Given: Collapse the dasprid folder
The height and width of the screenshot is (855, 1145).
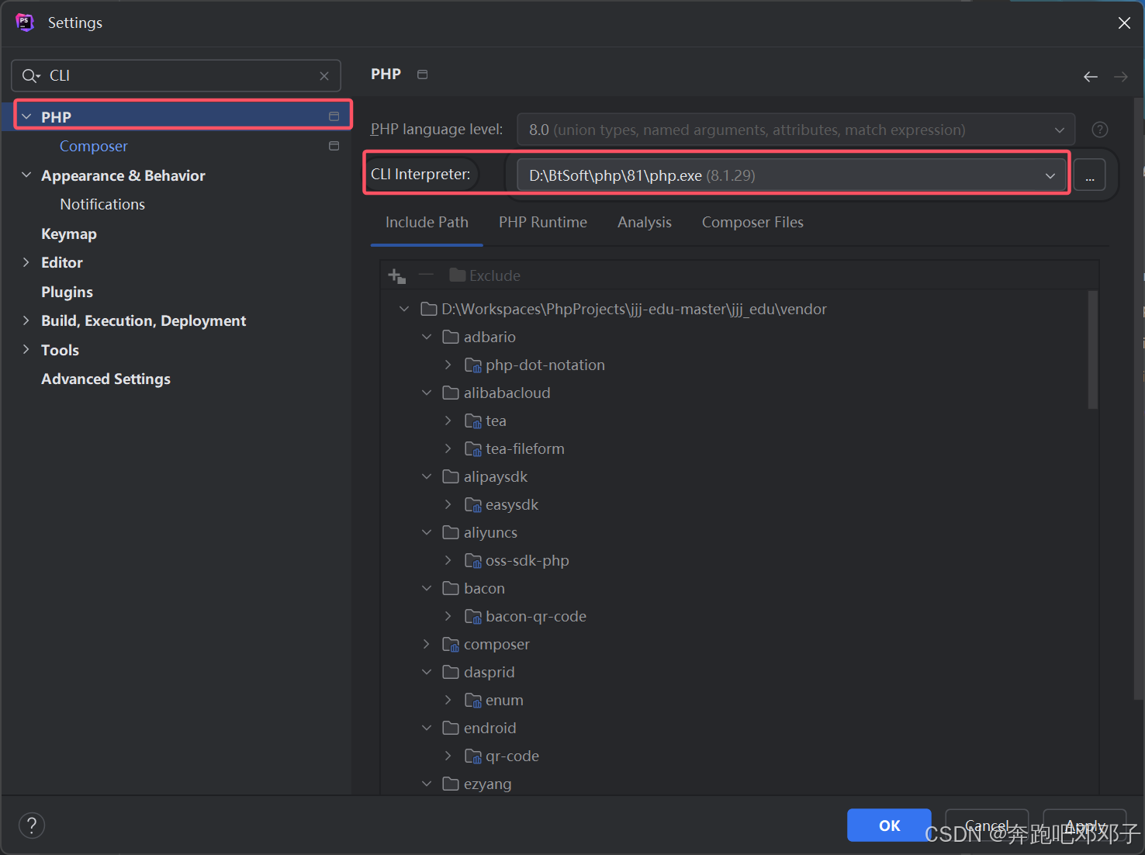Looking at the screenshot, I should click(x=427, y=672).
